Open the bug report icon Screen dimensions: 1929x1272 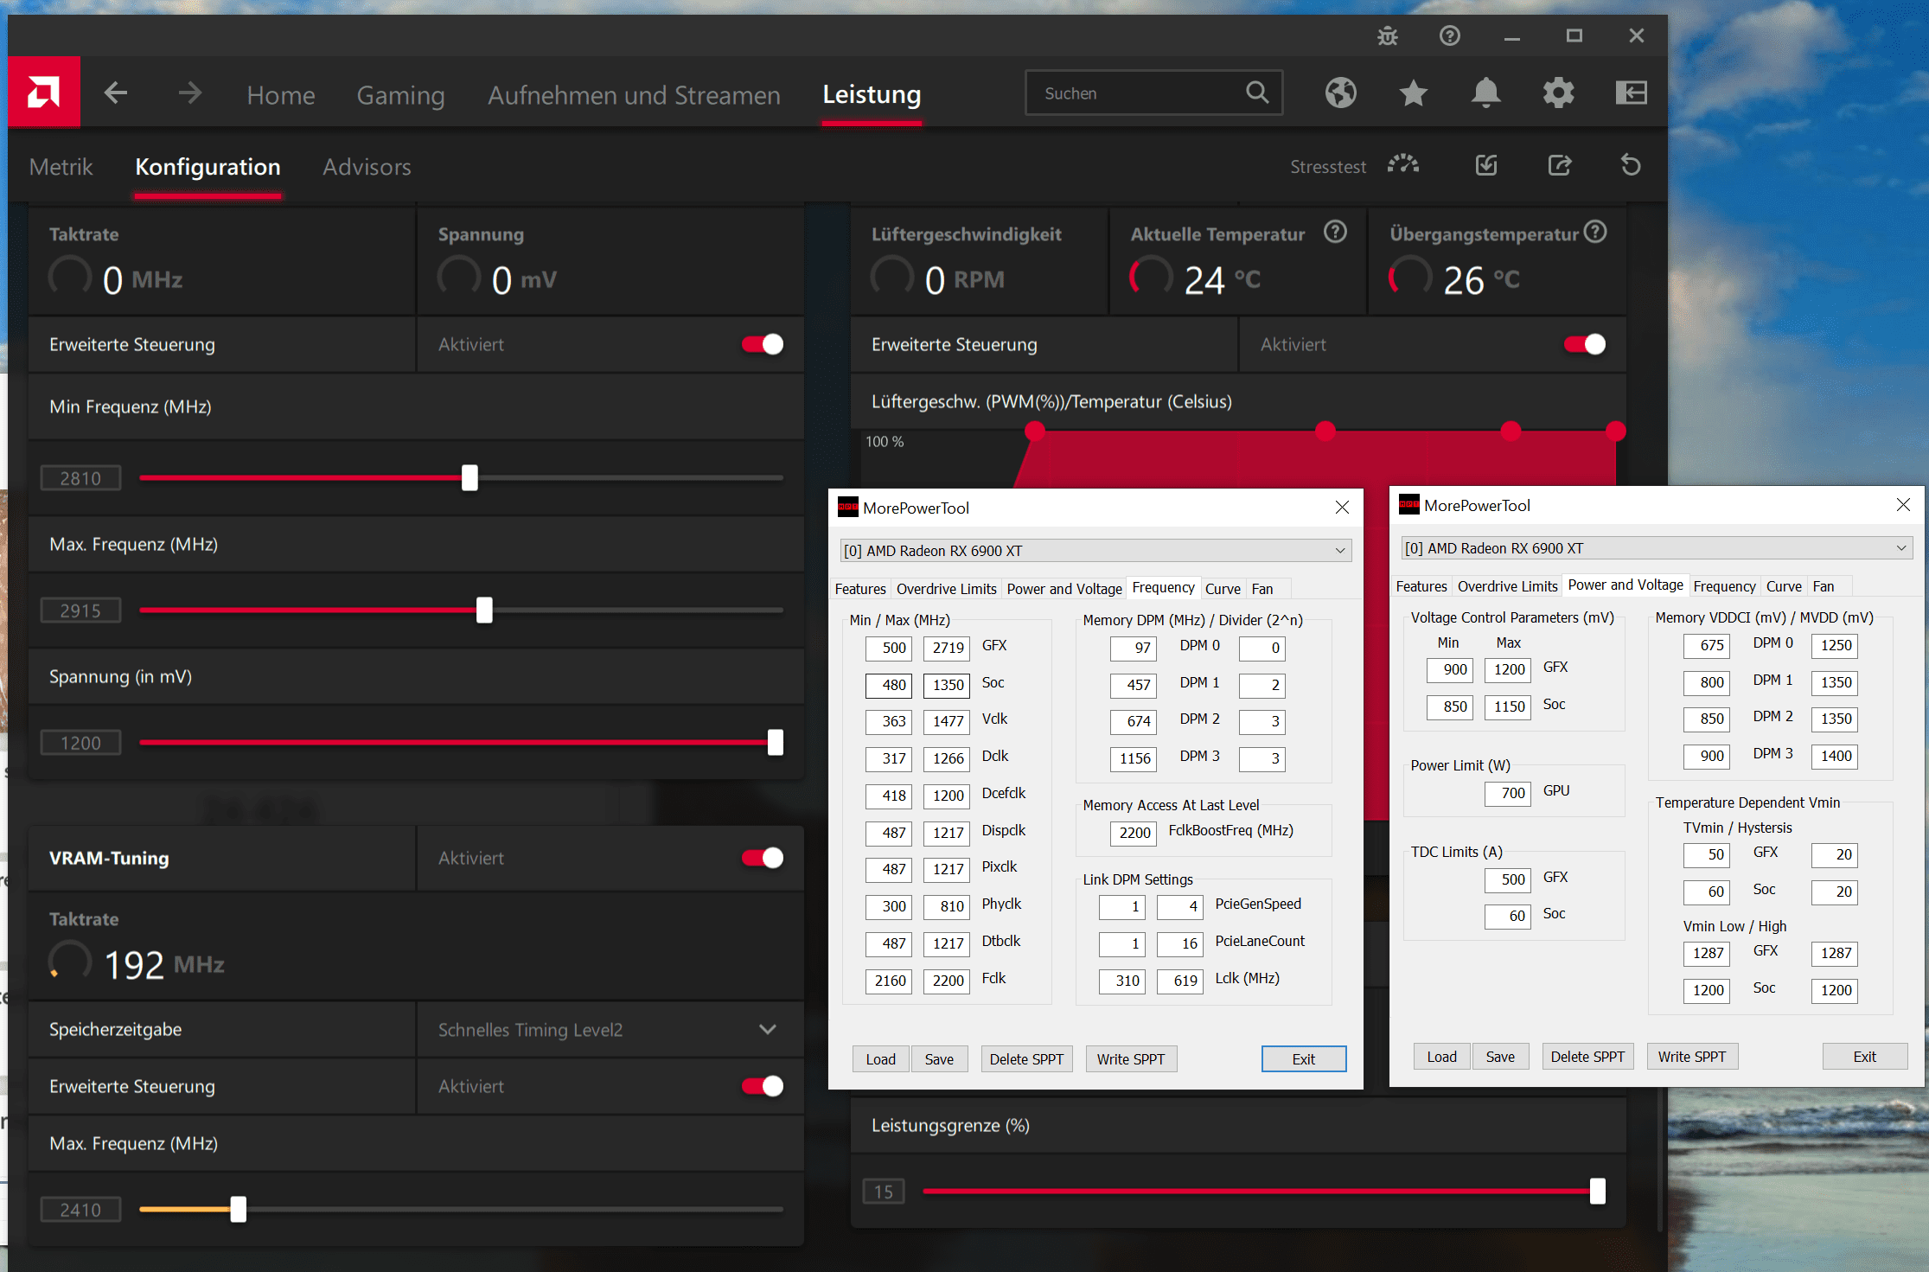coord(1387,36)
